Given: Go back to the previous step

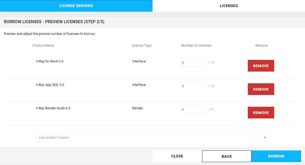Looking at the screenshot, I should tap(227, 156).
